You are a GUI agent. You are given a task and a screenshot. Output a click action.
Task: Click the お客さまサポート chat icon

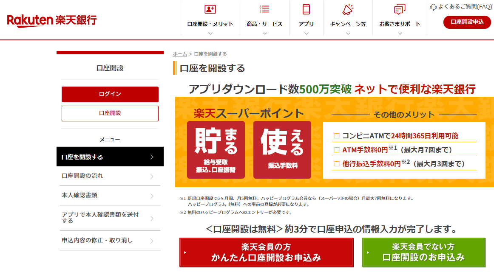[x=400, y=9]
